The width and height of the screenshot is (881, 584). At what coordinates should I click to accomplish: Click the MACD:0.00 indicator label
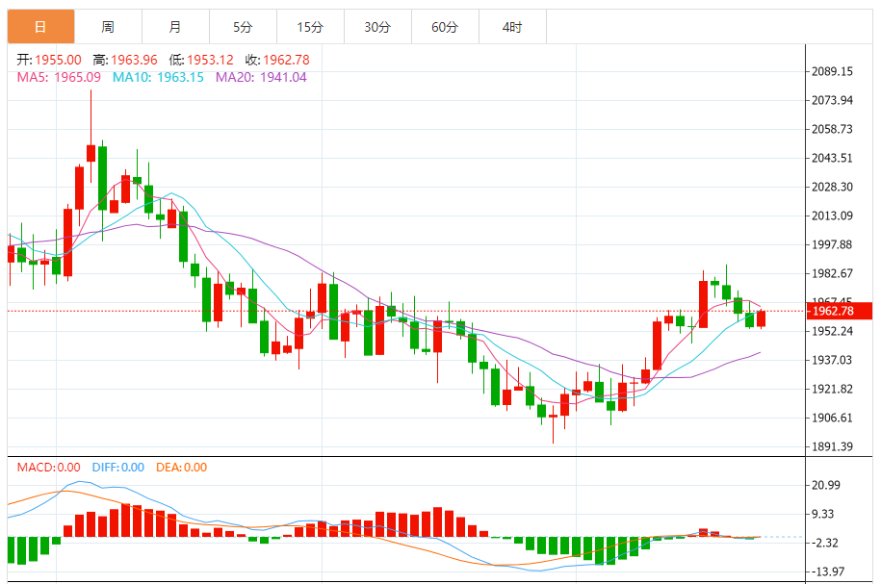(x=48, y=468)
